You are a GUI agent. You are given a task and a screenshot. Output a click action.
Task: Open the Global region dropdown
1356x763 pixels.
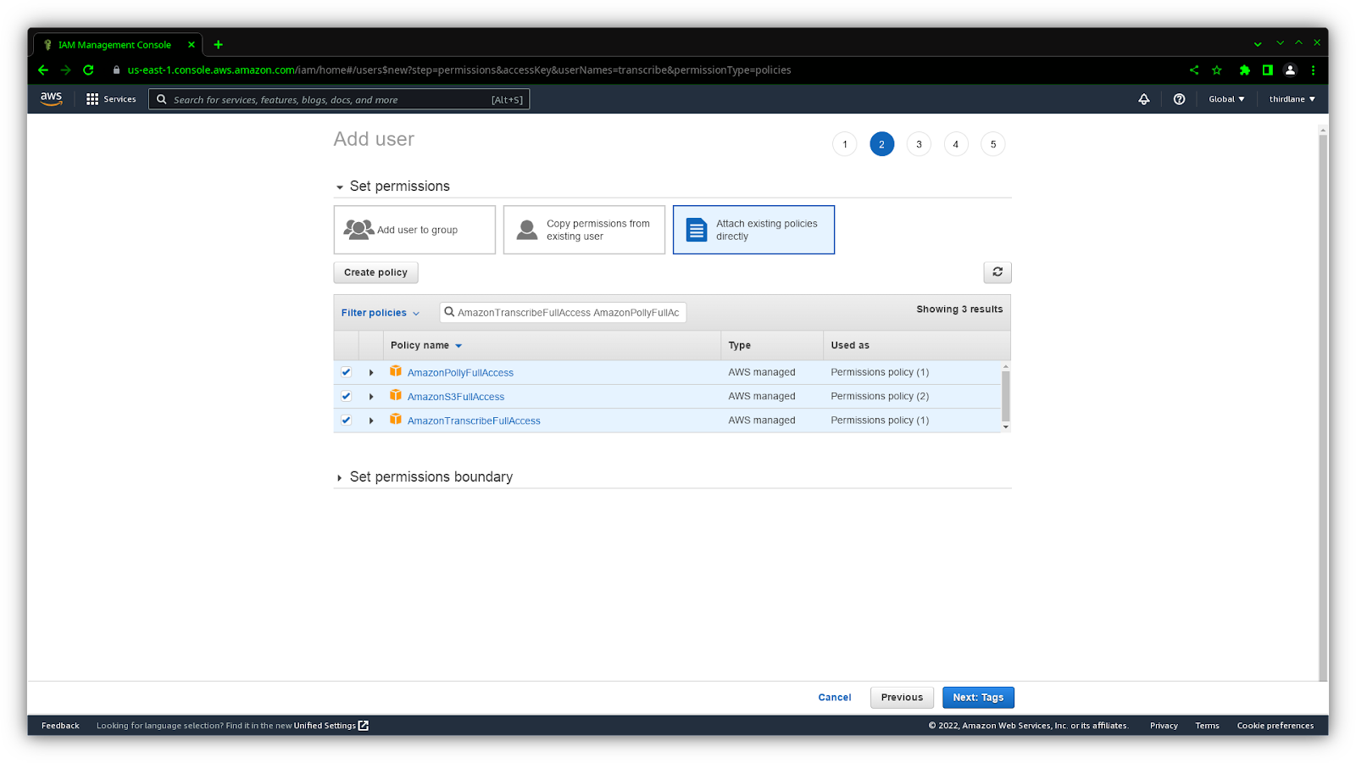click(1226, 99)
